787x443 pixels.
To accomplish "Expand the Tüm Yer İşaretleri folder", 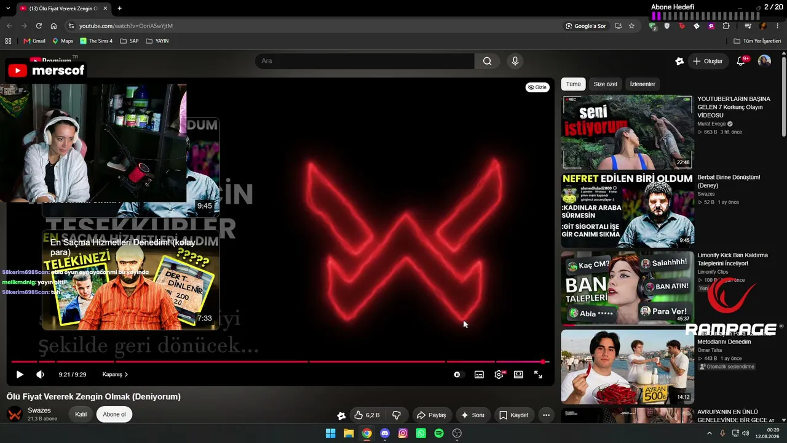I will click(757, 41).
